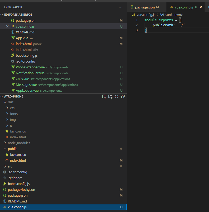Click <unknown> symbol in breadcrumb
This screenshot has height=212, width=209.
[x=174, y=15]
